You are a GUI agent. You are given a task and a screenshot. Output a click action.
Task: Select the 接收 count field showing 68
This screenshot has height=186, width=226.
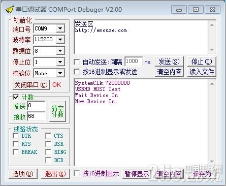pos(36,116)
